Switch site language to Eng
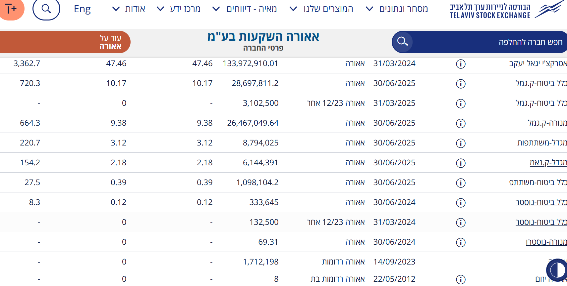The height and width of the screenshot is (286, 567). [x=82, y=9]
